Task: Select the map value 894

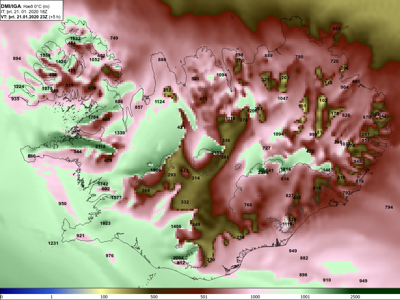Action: click(17, 58)
